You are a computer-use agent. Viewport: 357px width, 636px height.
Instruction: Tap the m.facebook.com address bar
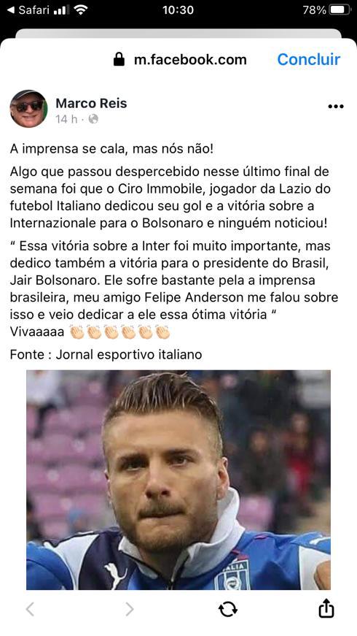(x=190, y=60)
